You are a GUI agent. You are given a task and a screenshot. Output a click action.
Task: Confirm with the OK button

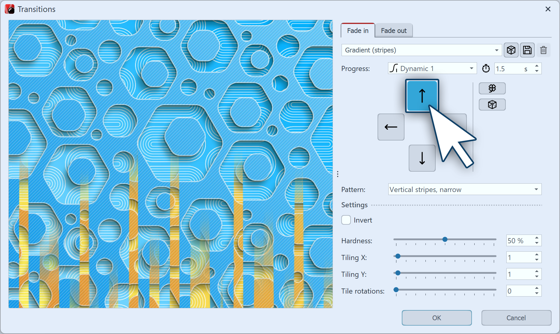pyautogui.click(x=437, y=318)
